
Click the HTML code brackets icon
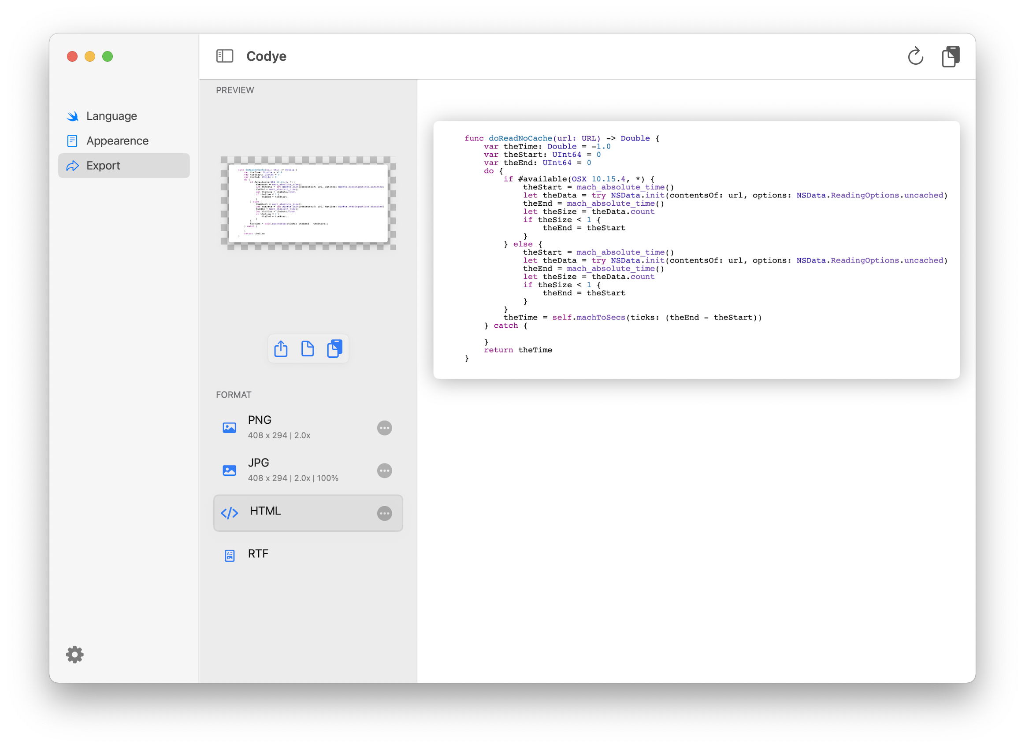pos(229,514)
